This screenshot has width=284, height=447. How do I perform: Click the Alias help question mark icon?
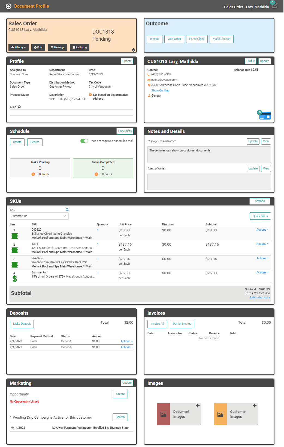[19, 107]
